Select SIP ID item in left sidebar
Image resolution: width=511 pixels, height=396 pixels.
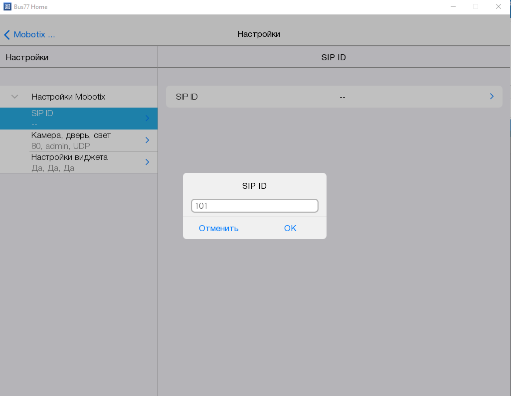75,118
